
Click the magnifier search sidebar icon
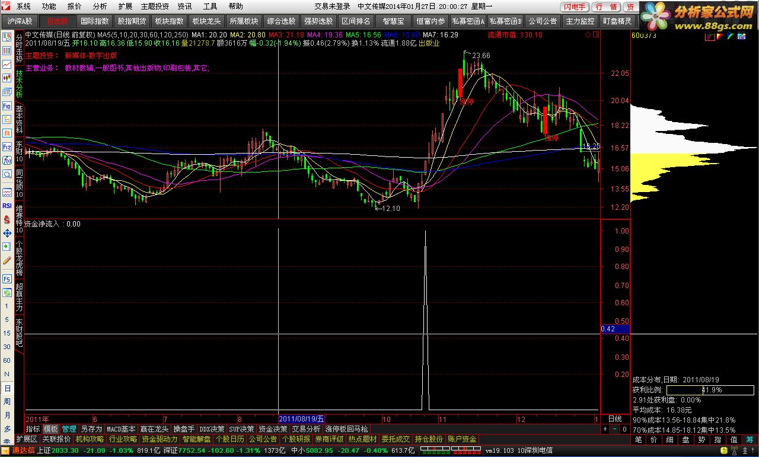[x=7, y=174]
